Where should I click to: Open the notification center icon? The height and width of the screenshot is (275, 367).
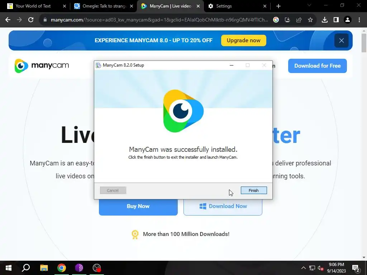pos(356,268)
